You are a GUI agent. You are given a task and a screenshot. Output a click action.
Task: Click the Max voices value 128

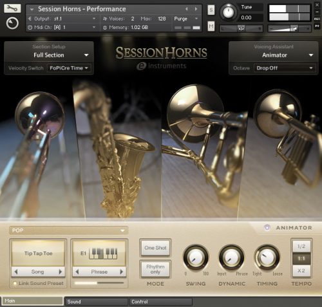point(162,19)
